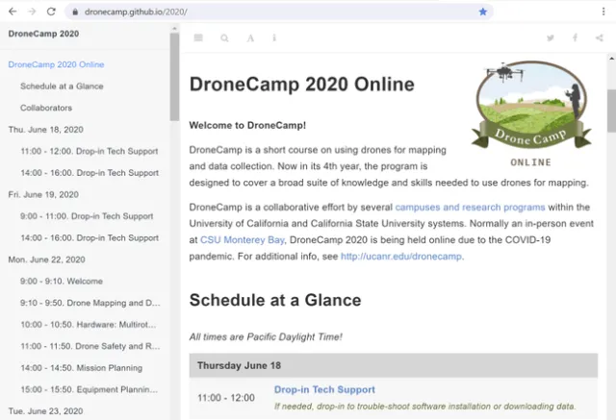The width and height of the screenshot is (616, 420).
Task: Click the info 'i' toolbar icon
Action: (274, 37)
